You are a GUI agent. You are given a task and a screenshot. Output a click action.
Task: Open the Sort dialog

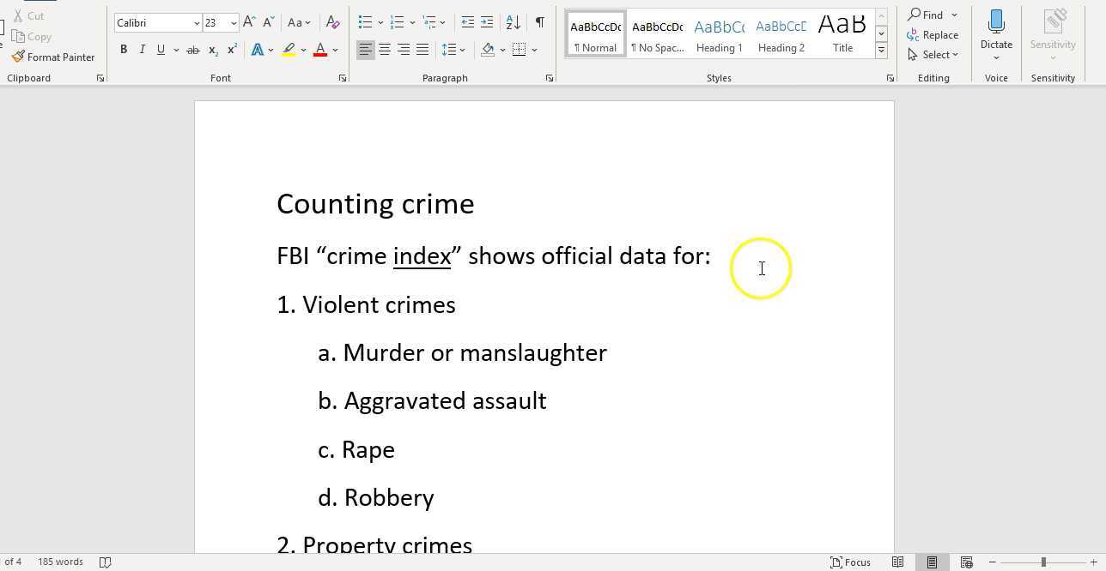[513, 22]
